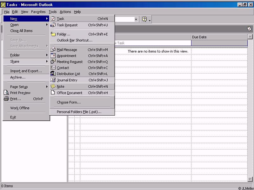Click the Due Date column header
This screenshot has height=190, width=254.
219,37
